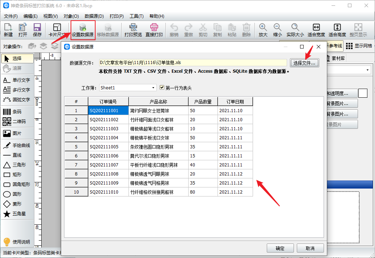Open the 数据源(D) menu

94,16
